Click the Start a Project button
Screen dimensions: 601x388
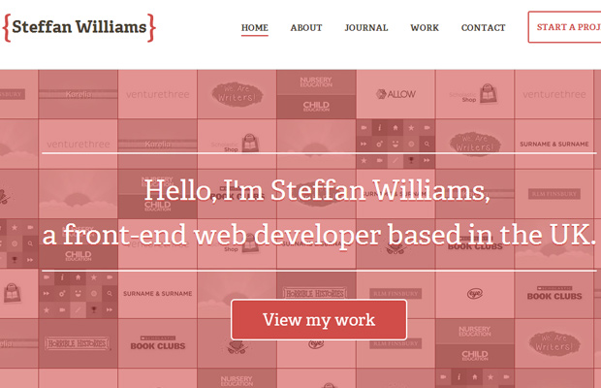point(564,27)
